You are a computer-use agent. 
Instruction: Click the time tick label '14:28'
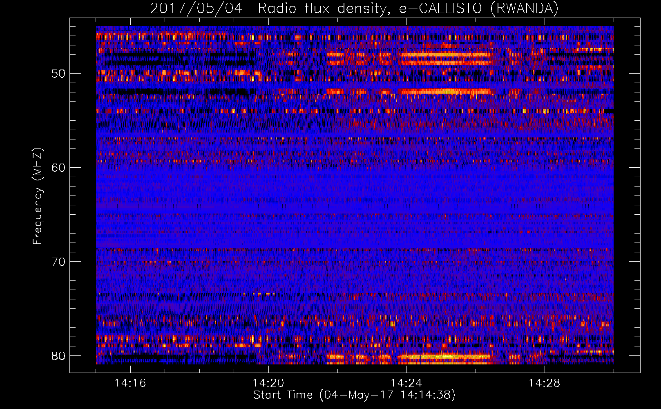coord(545,383)
